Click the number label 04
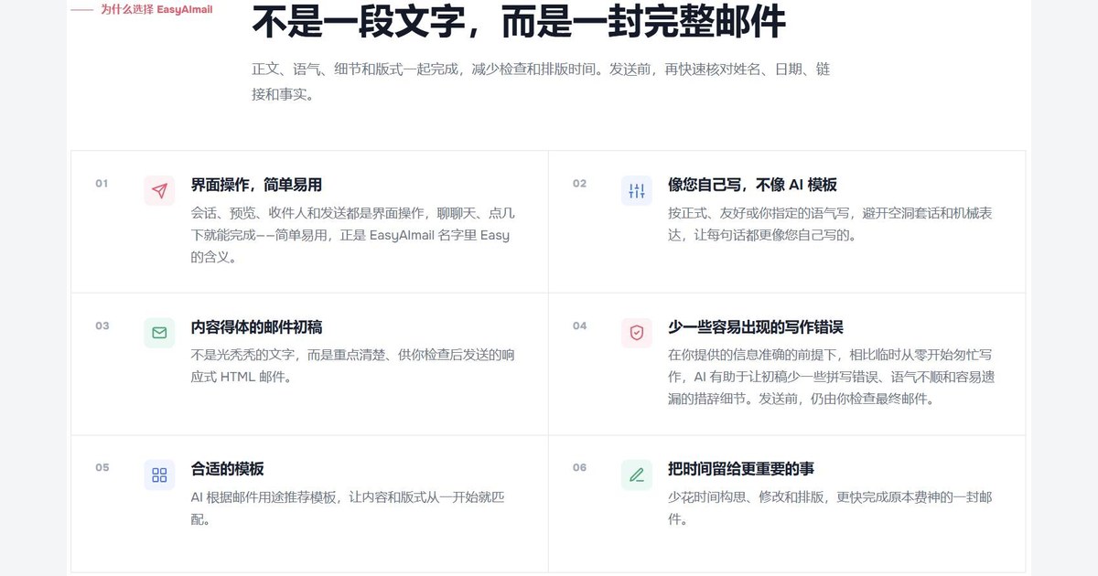Viewport: 1098px width, 576px height. [579, 326]
